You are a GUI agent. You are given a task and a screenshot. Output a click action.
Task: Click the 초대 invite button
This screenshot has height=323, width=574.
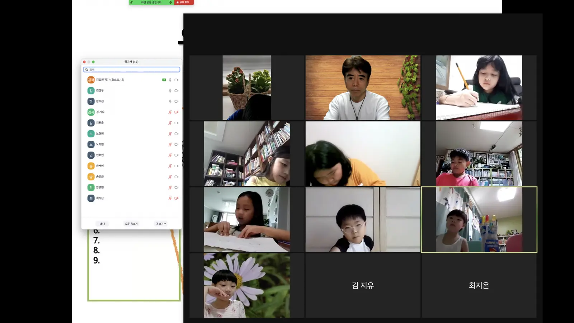(x=103, y=224)
